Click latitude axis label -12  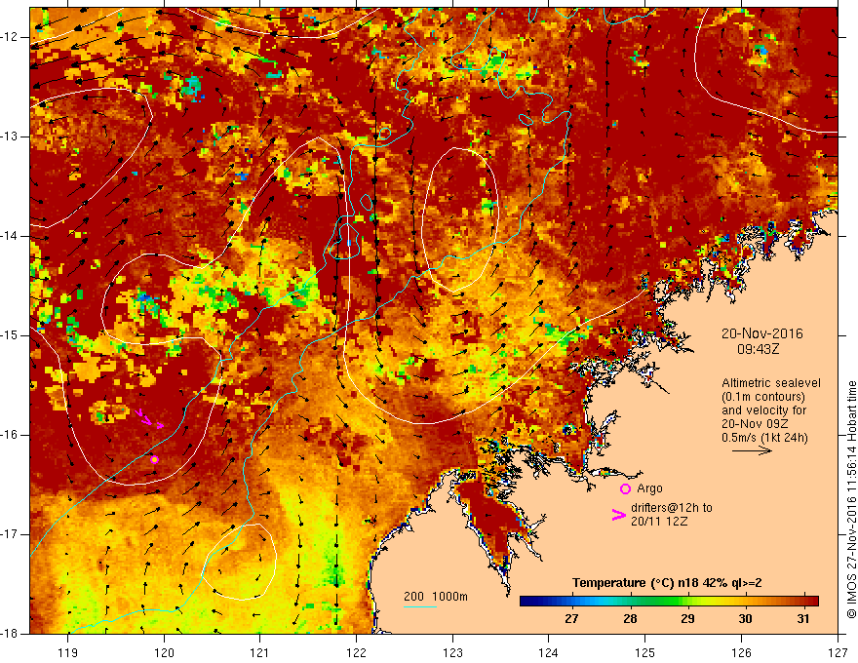pyautogui.click(x=10, y=37)
